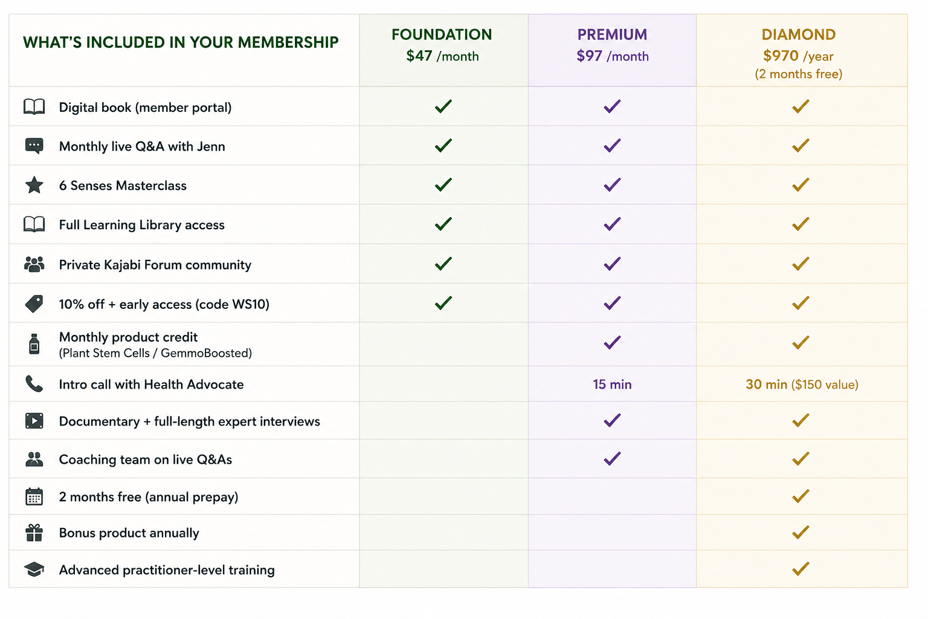This screenshot has width=928, height=619.
Task: Click the calendar icon for 2 months free
Action: pyautogui.click(x=34, y=496)
